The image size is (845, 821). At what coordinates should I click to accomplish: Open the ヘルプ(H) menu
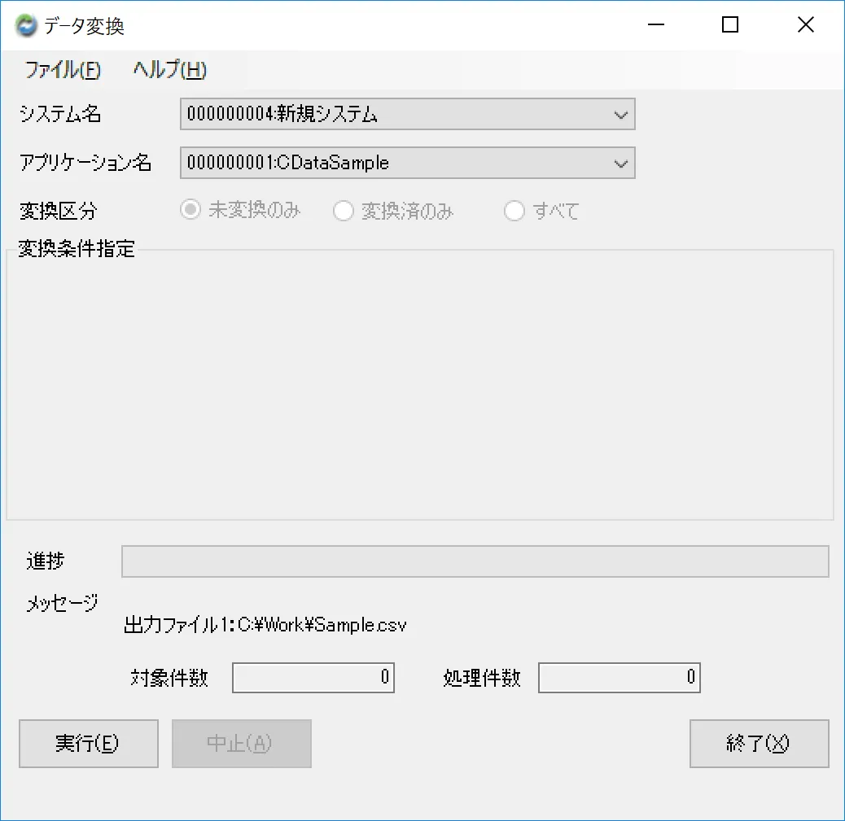click(169, 70)
